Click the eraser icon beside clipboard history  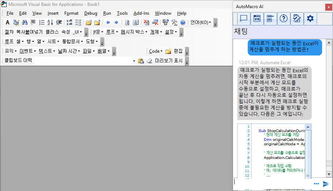[149, 61]
